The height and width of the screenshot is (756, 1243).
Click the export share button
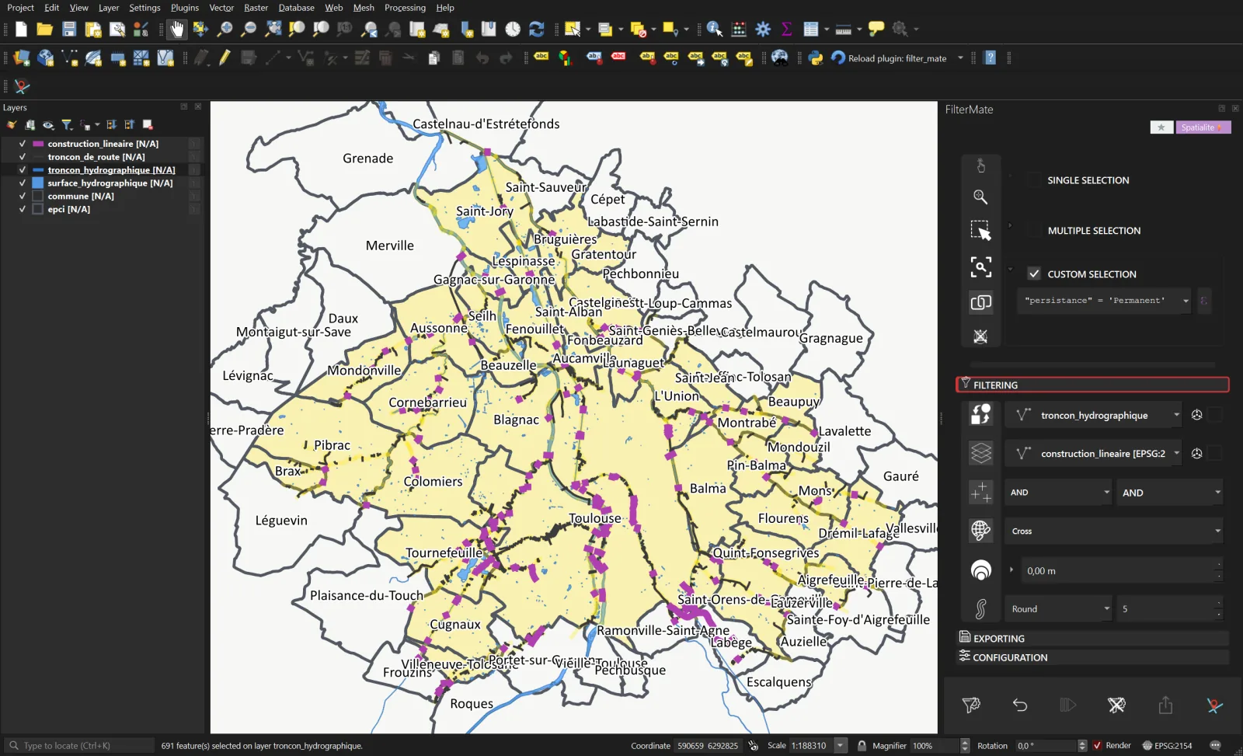point(1165,705)
